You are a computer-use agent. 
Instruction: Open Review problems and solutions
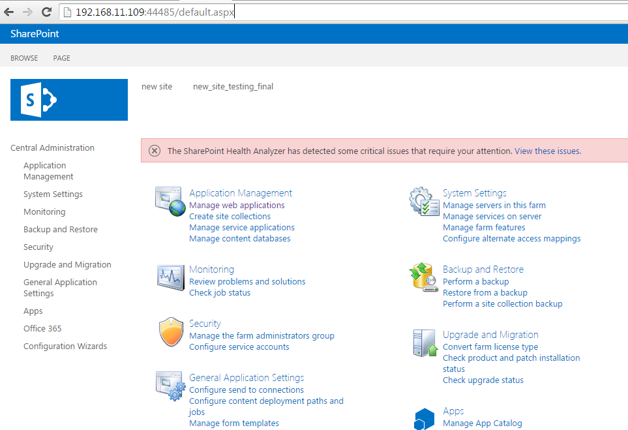tap(247, 282)
